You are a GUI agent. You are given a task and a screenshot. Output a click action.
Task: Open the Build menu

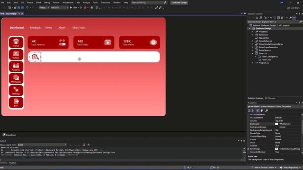[x=38, y=2]
